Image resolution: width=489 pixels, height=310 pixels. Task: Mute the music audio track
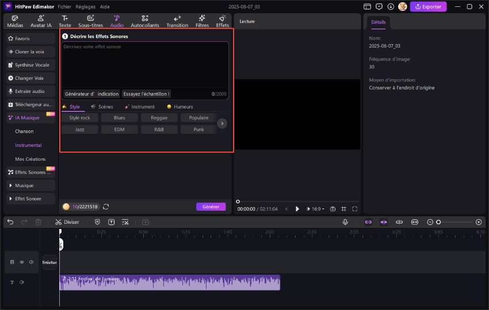click(x=22, y=282)
